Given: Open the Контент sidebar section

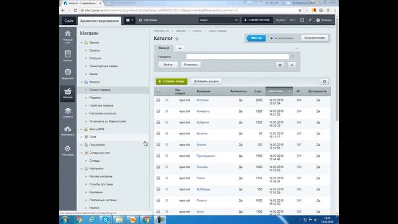Looking at the screenshot, I should [x=68, y=56].
